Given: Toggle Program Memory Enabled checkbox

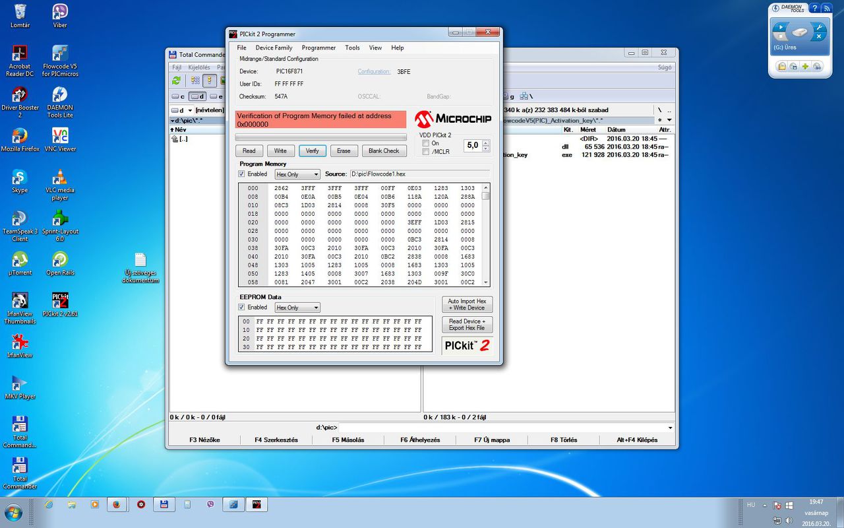Looking at the screenshot, I should click(x=241, y=174).
